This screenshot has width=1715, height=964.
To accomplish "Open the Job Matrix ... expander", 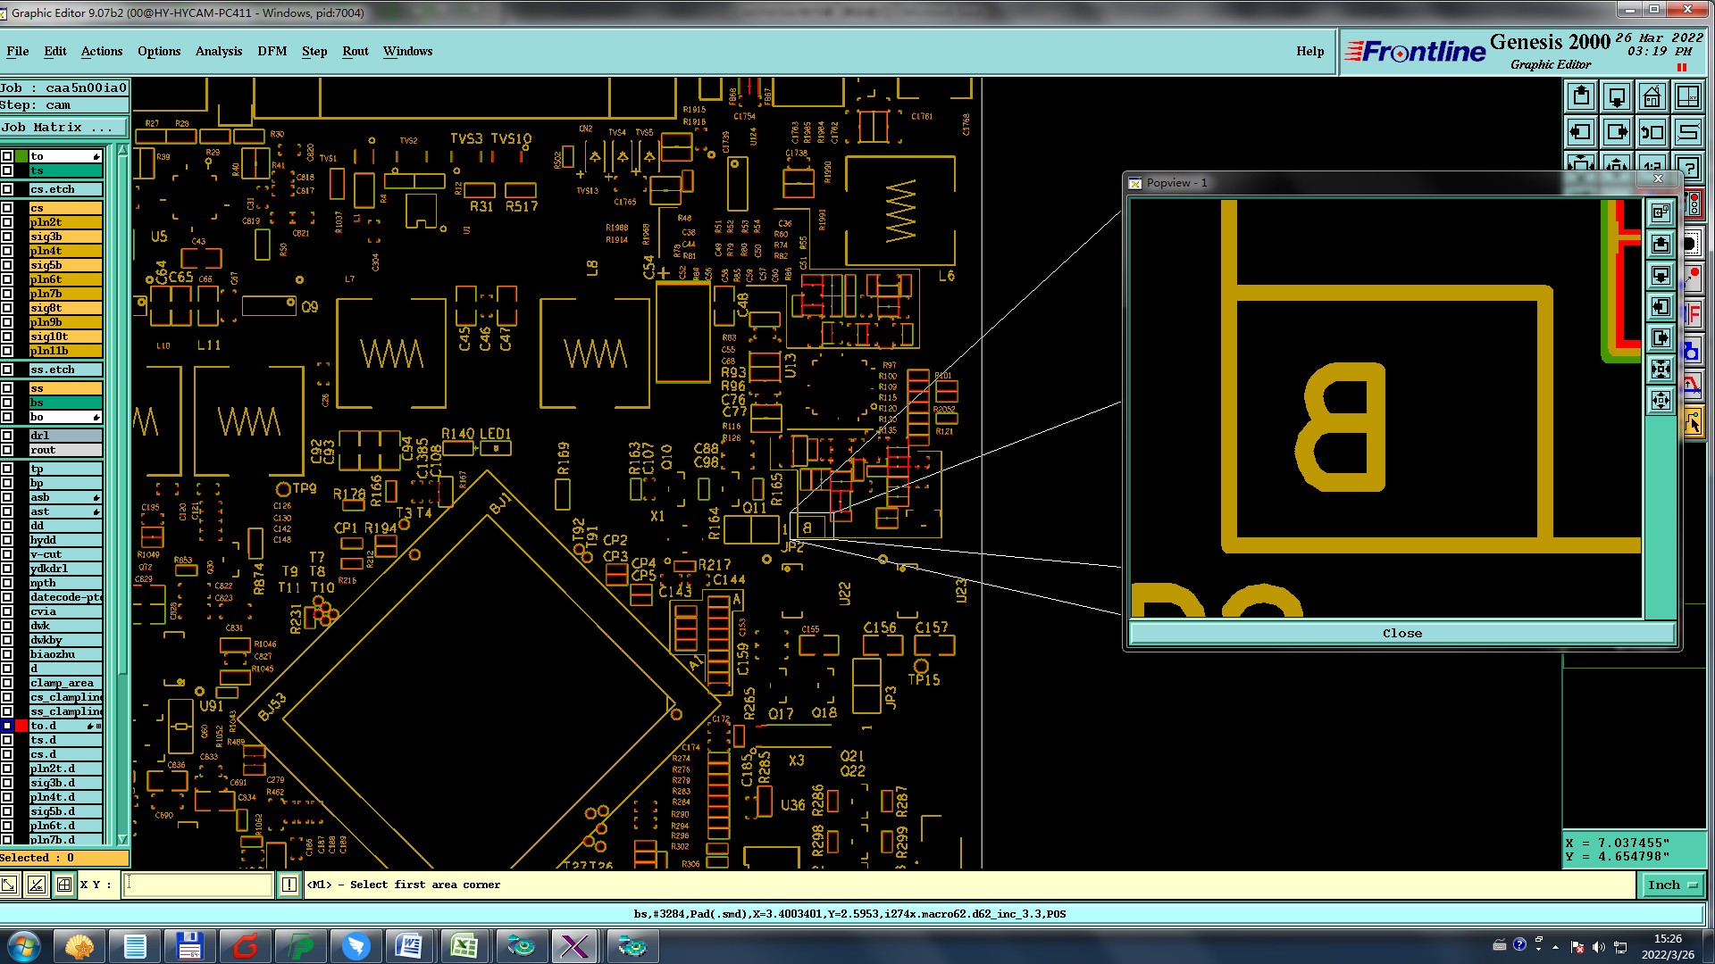I will click(63, 127).
